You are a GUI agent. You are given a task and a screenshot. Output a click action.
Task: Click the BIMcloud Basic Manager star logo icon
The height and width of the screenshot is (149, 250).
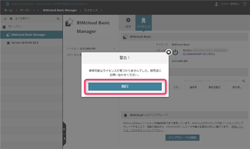pos(69,22)
